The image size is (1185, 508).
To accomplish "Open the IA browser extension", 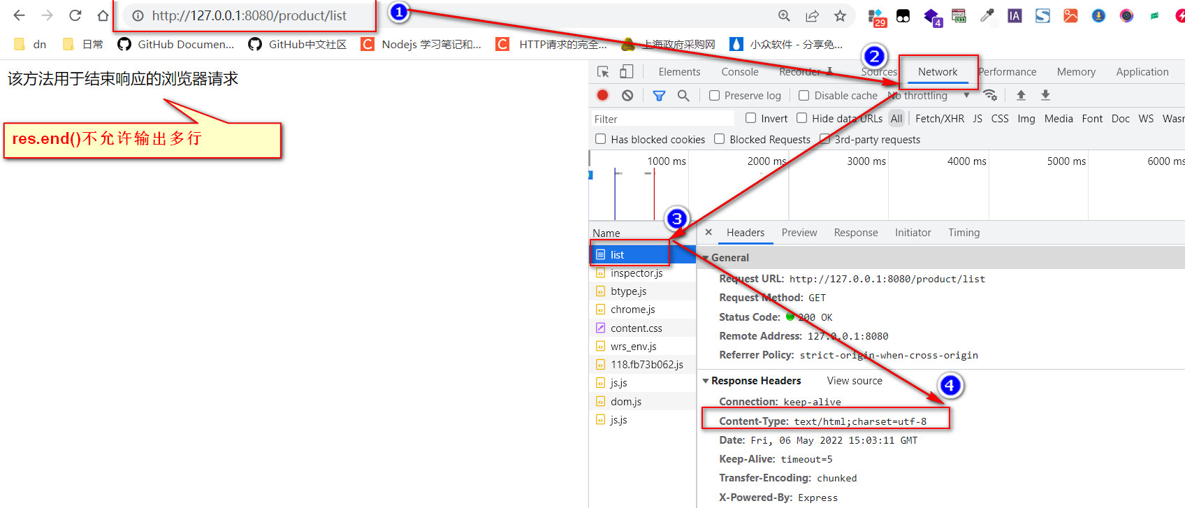I will (1015, 15).
